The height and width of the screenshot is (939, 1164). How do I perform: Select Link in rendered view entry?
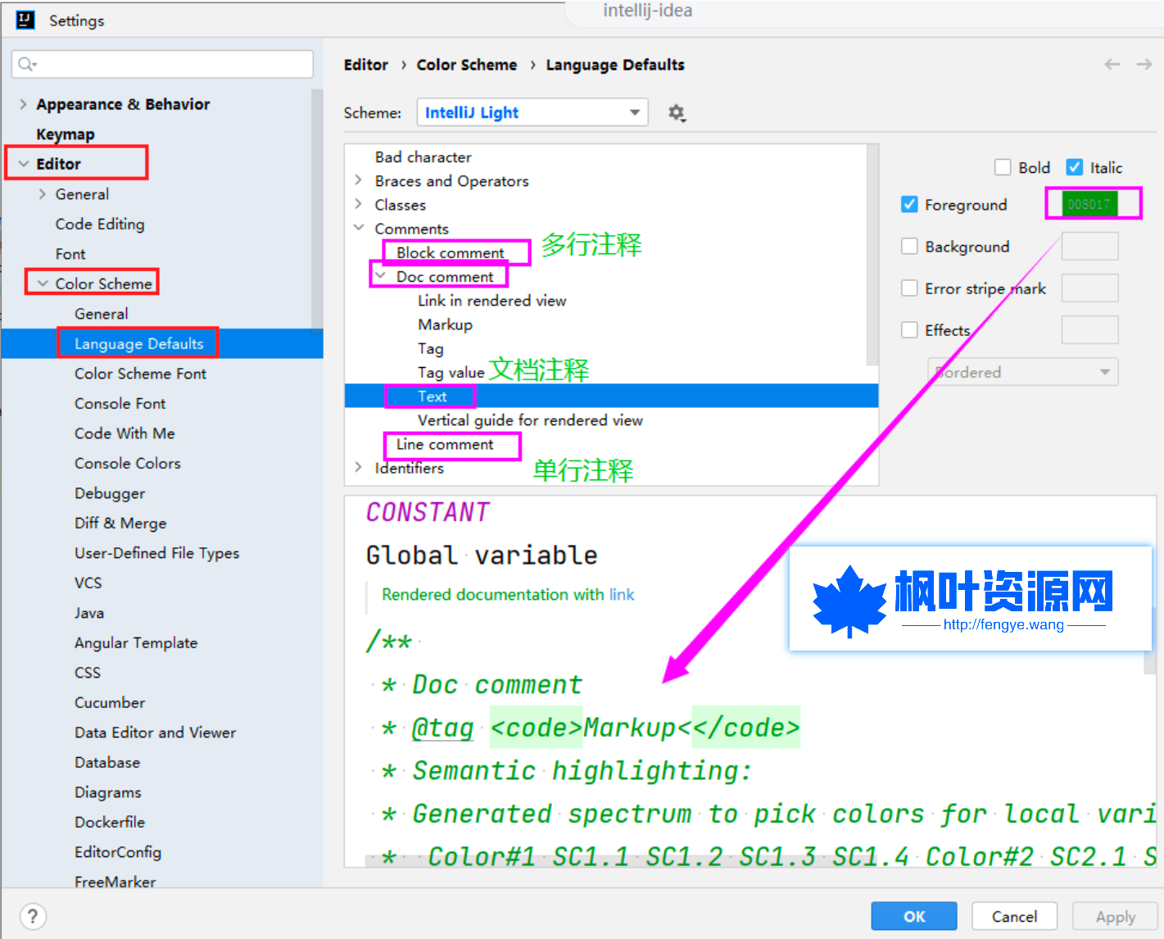(x=491, y=301)
